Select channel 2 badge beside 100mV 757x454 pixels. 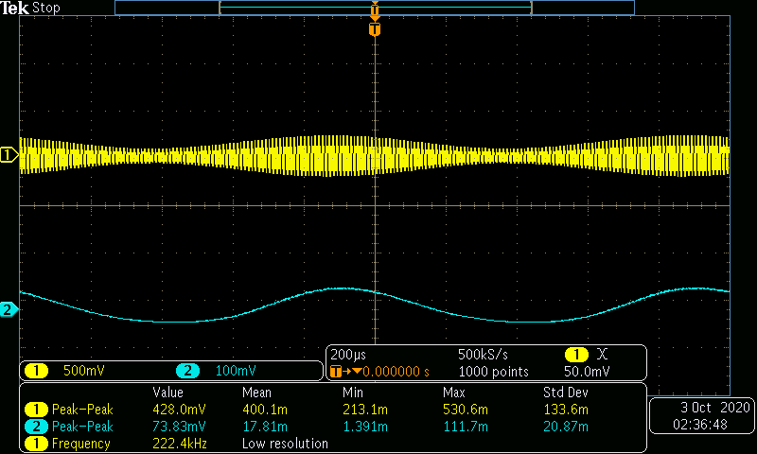(187, 371)
